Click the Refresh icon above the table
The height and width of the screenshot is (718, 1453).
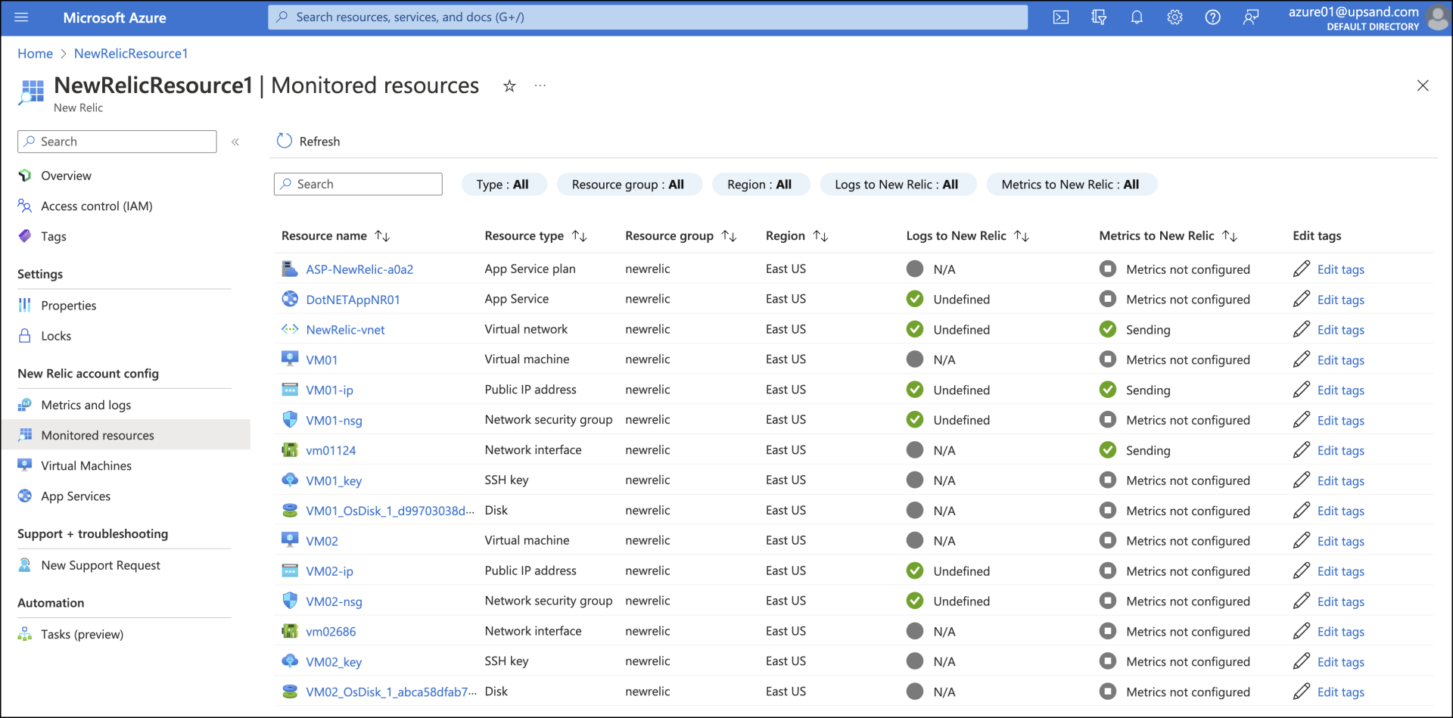(x=284, y=141)
